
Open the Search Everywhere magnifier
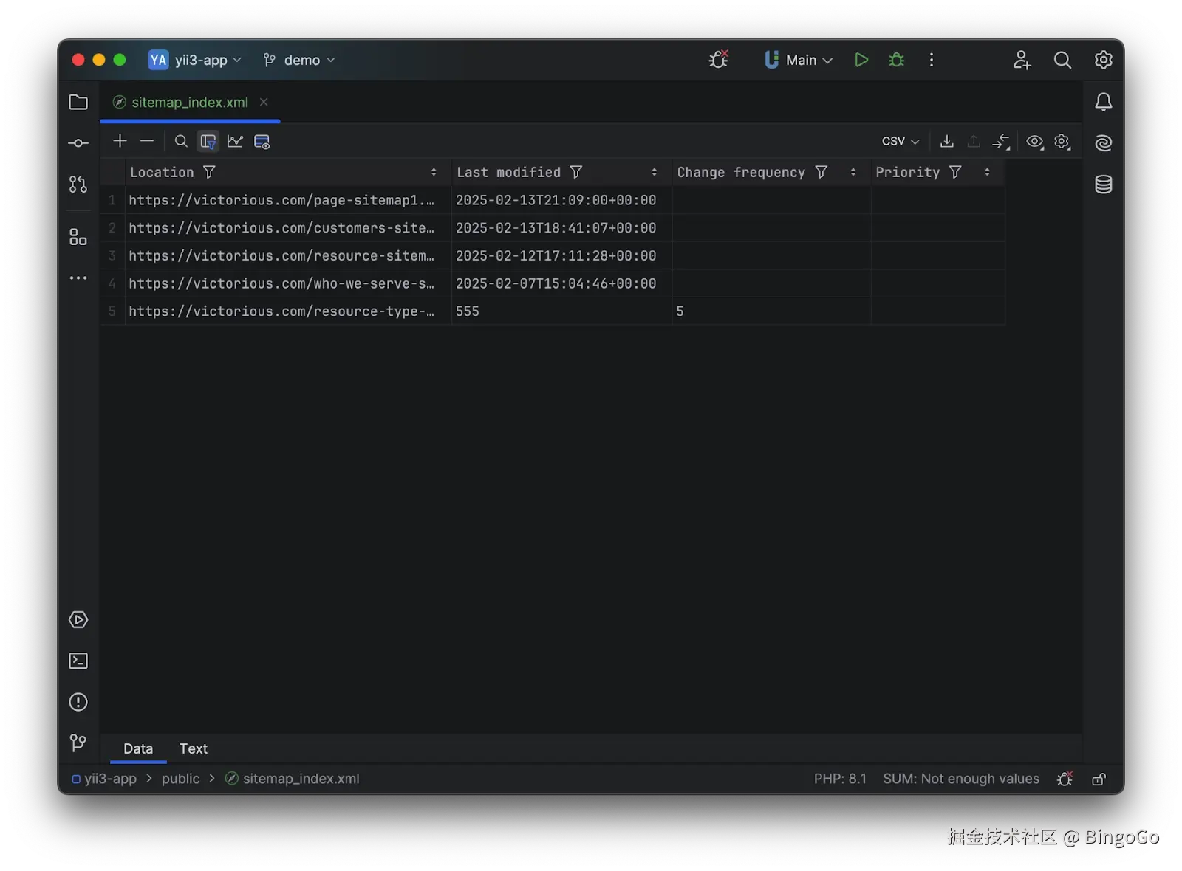pos(1062,60)
